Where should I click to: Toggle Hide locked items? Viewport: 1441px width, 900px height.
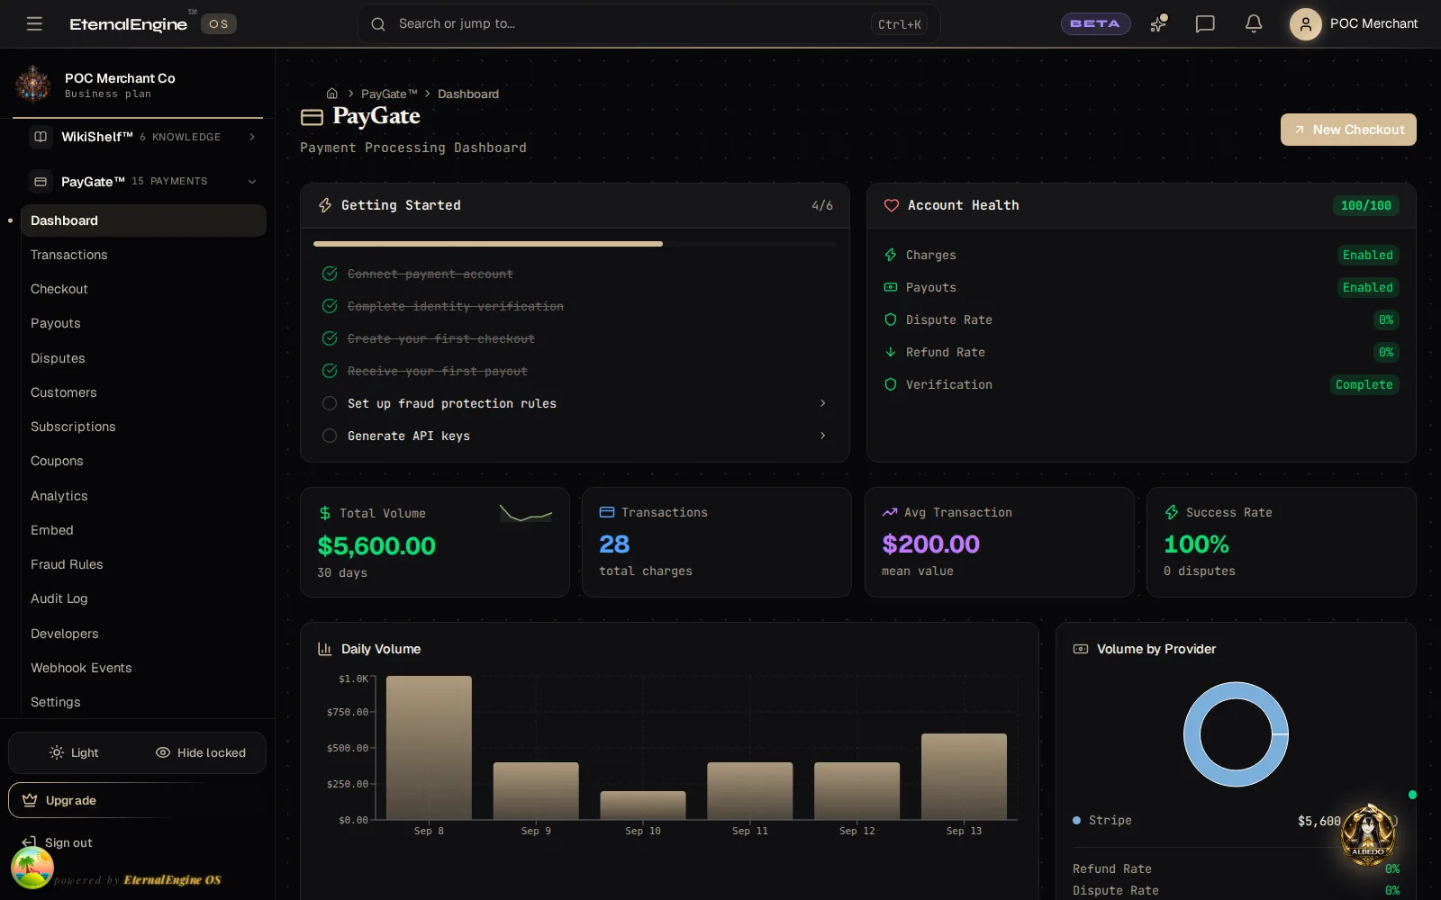200,752
